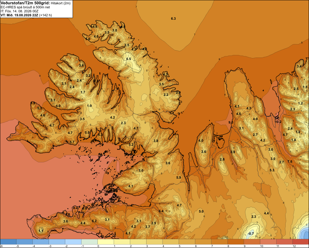Pick legend color between 3 and 4
The width and height of the screenshot is (309, 248).
154,242
